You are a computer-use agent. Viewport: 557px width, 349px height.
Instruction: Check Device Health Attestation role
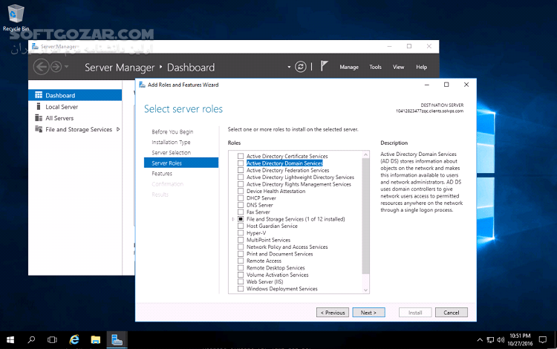[x=241, y=191]
